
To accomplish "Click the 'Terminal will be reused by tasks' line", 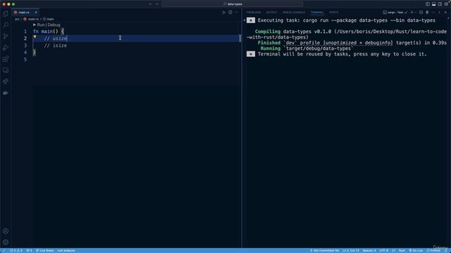I will point(342,54).
